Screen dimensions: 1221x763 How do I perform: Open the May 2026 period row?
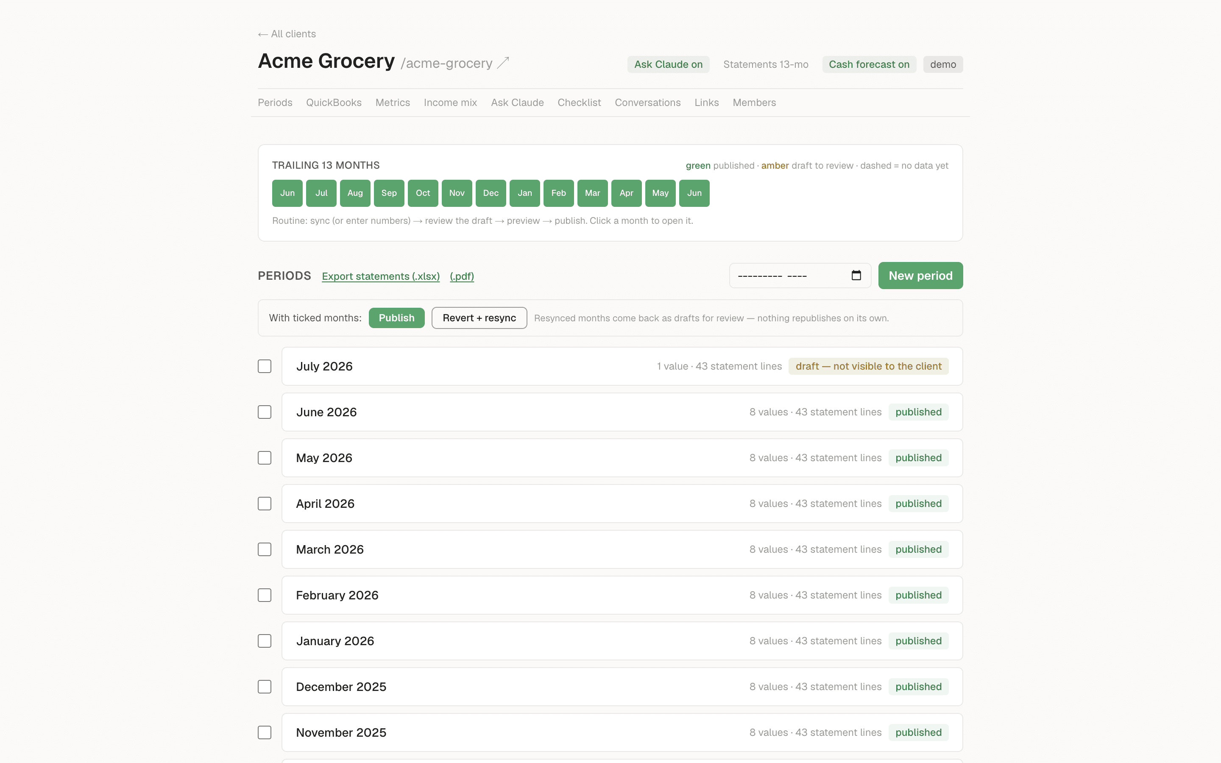click(x=622, y=458)
